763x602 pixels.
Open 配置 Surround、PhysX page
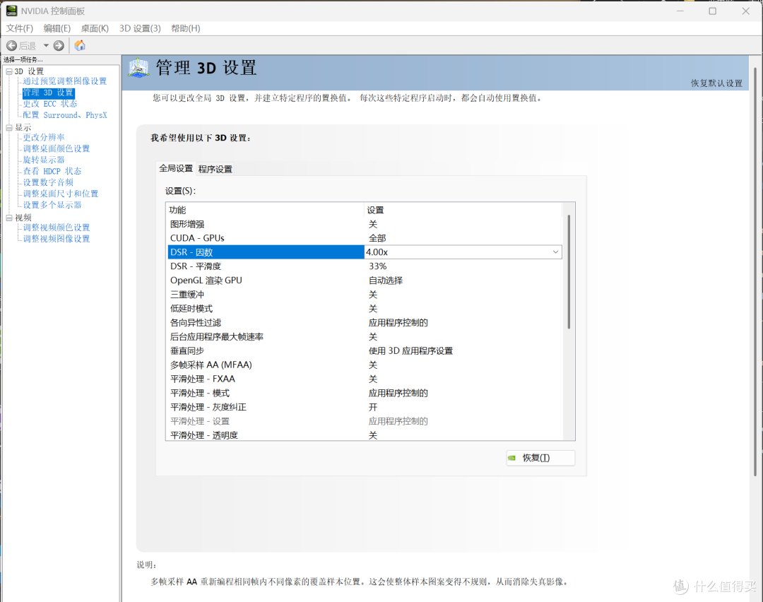coord(65,115)
